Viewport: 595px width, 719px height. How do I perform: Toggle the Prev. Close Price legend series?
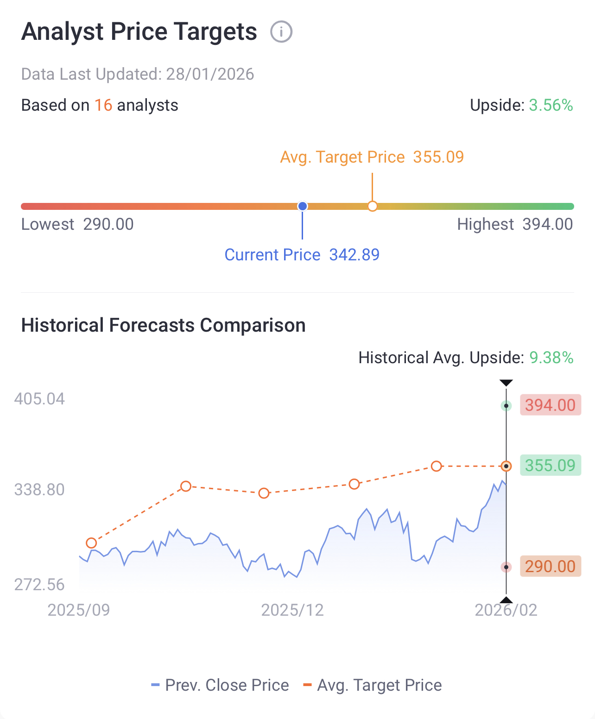221,685
